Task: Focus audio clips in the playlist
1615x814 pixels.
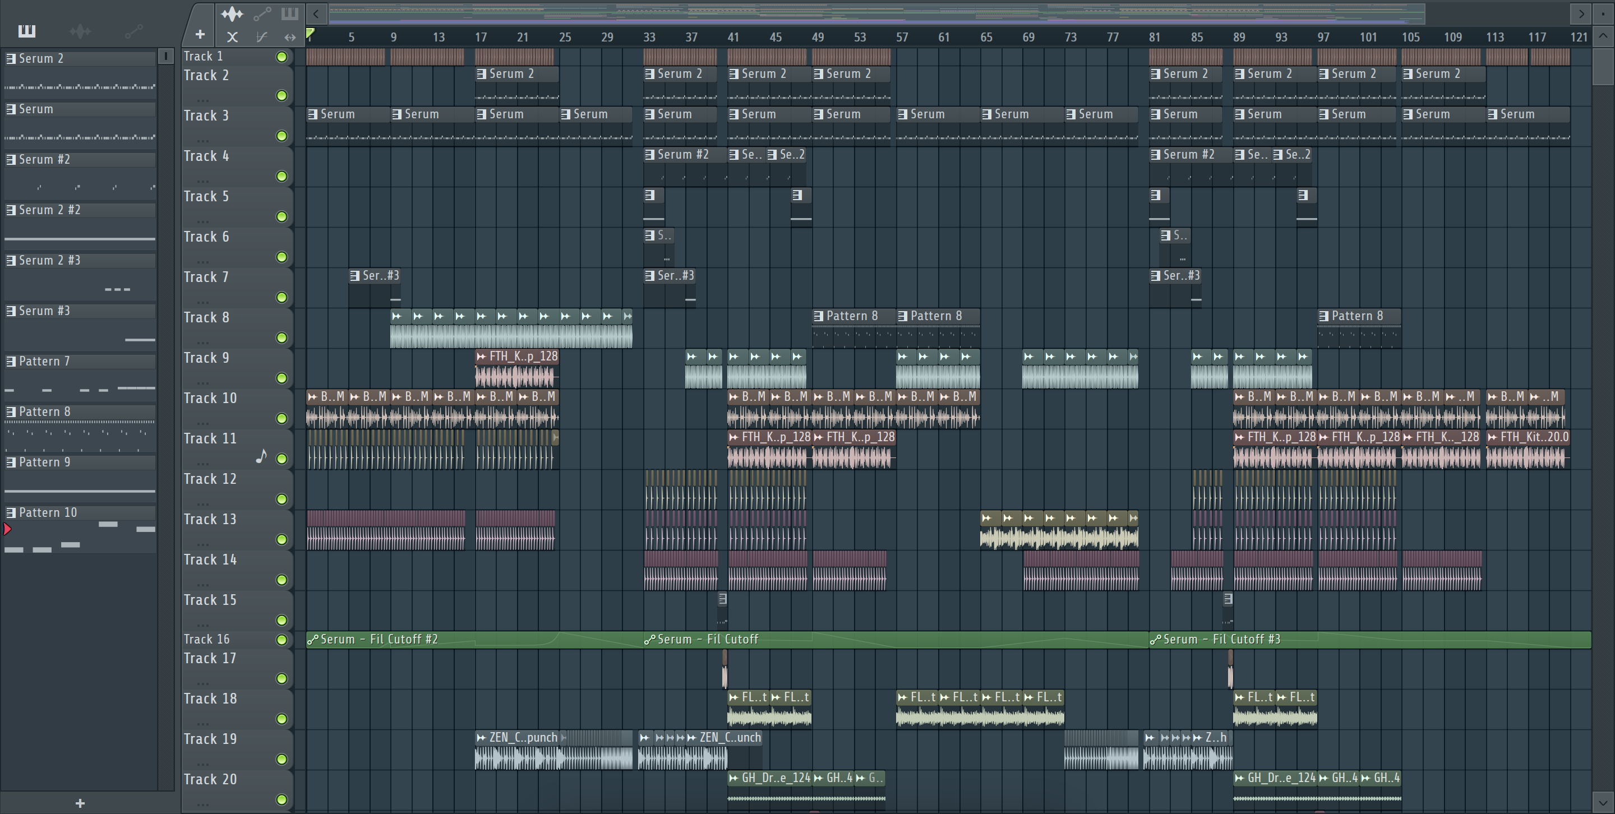Action: pyautogui.click(x=232, y=13)
